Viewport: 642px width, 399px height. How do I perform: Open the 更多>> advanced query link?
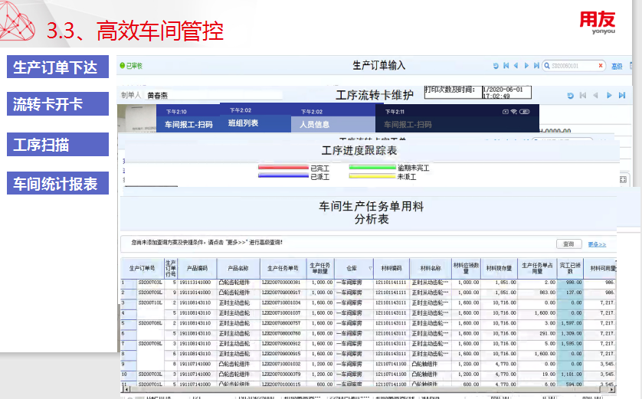[x=597, y=244]
